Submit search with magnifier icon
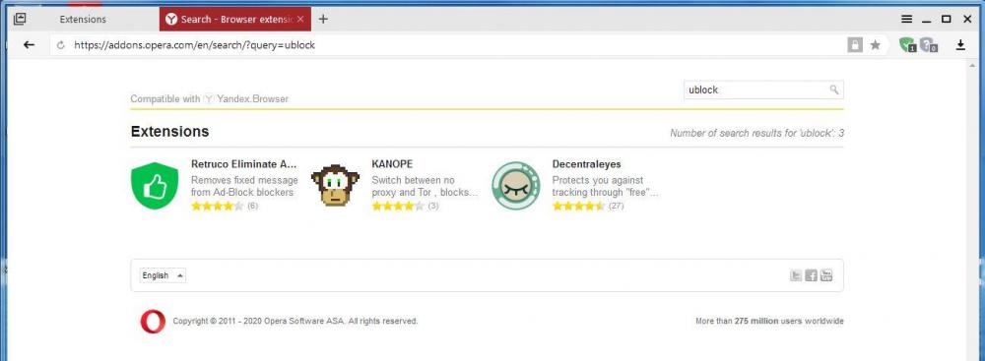 pos(834,90)
